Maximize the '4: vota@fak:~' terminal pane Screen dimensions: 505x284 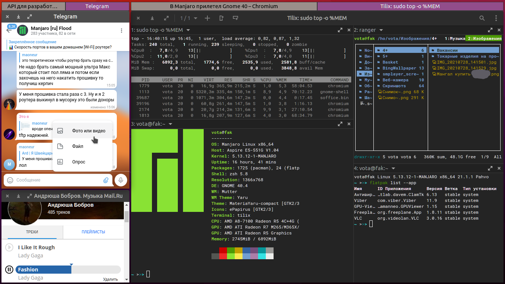[x=491, y=168]
